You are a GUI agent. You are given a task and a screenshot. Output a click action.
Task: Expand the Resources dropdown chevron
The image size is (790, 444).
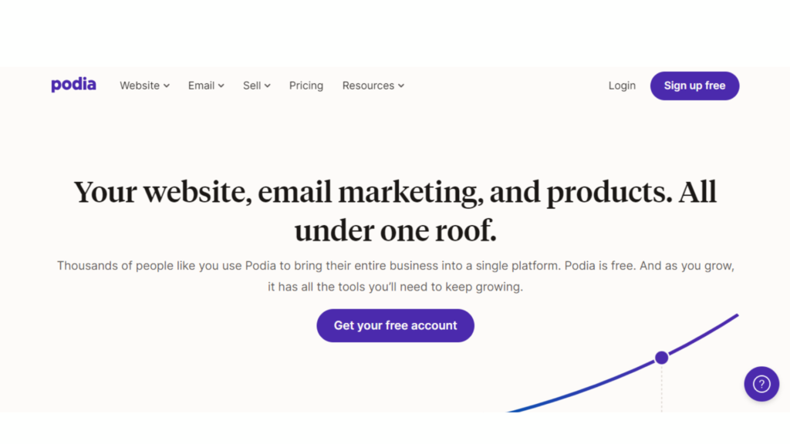click(x=401, y=86)
